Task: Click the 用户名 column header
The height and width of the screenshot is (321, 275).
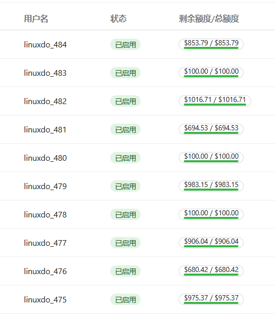Action: (x=36, y=19)
